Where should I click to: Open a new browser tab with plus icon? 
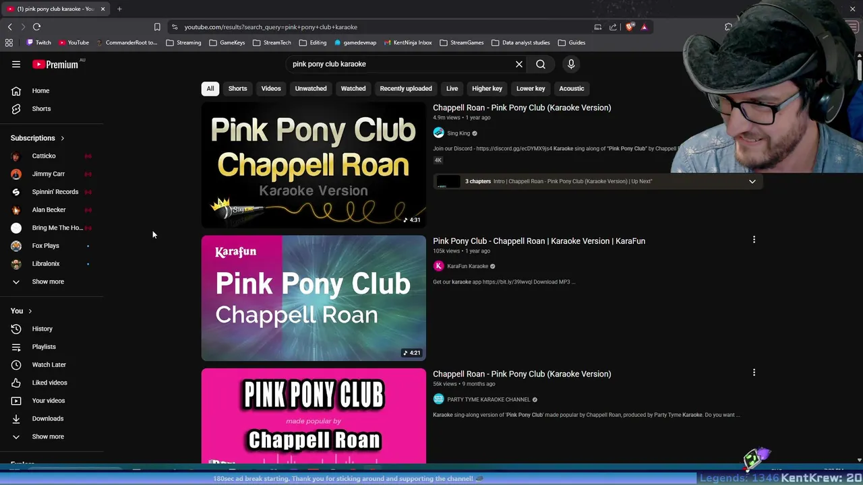coord(119,9)
